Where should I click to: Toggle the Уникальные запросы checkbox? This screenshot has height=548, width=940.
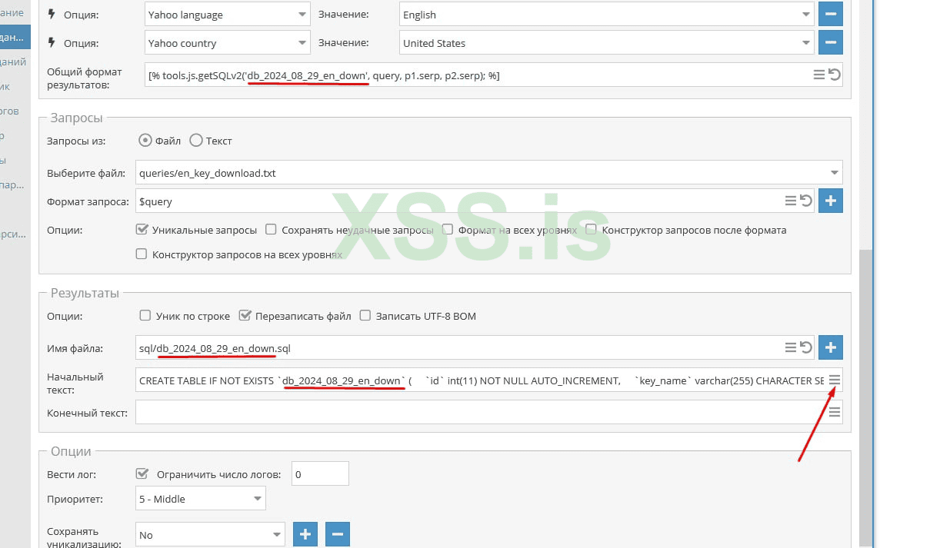tap(142, 229)
